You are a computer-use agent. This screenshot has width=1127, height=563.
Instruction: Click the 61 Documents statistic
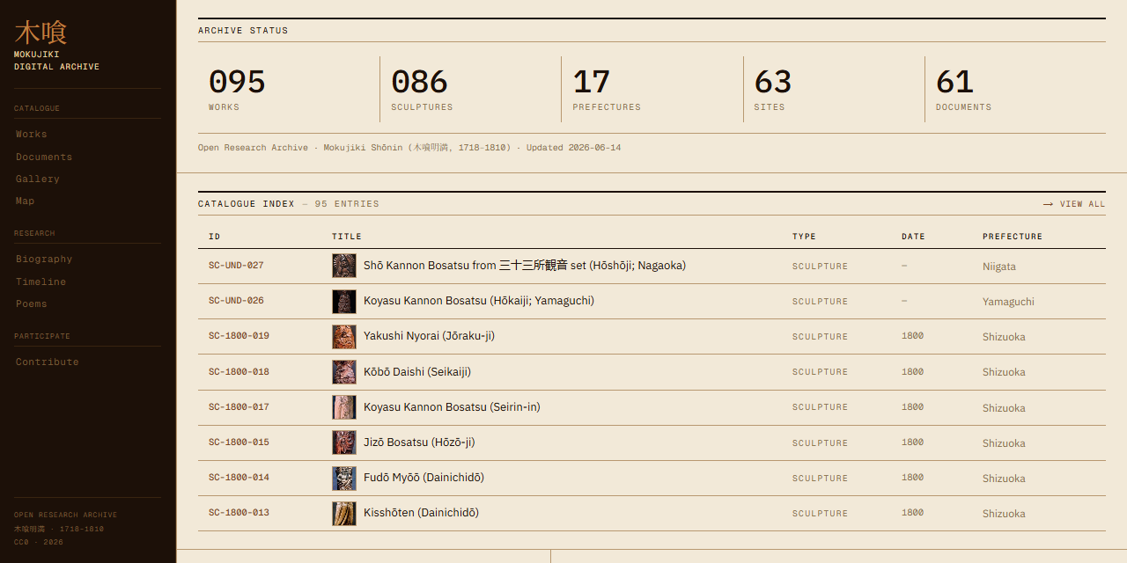(1015, 90)
